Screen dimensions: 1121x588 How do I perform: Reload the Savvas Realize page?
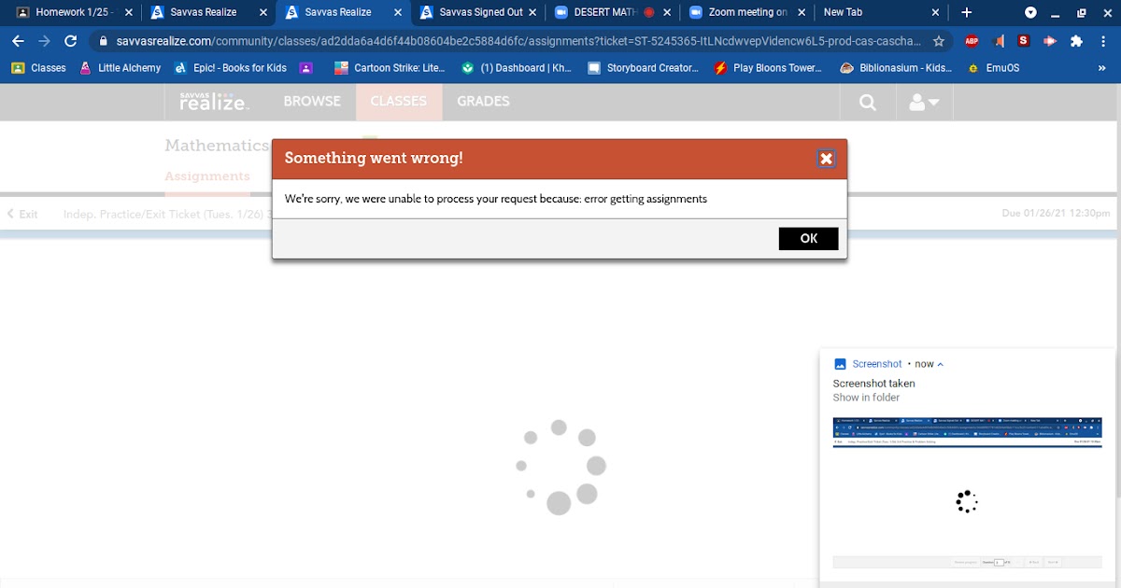(70, 41)
